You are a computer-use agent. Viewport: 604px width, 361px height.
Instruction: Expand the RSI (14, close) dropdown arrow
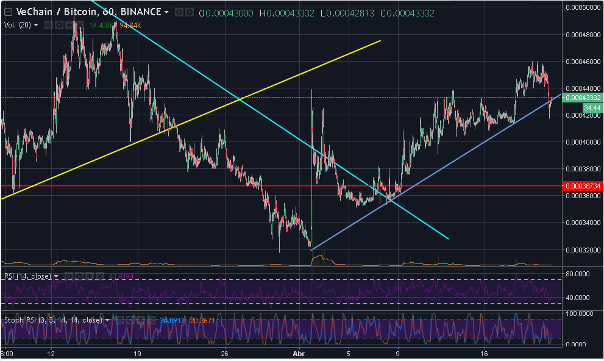[x=56, y=276]
